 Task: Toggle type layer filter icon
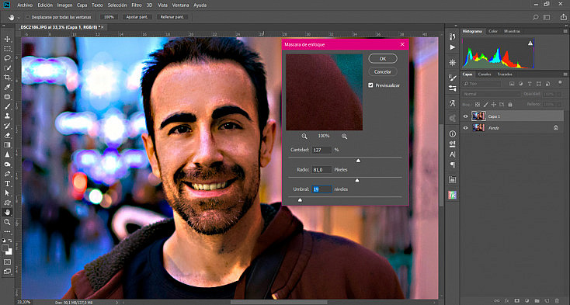pos(530,84)
